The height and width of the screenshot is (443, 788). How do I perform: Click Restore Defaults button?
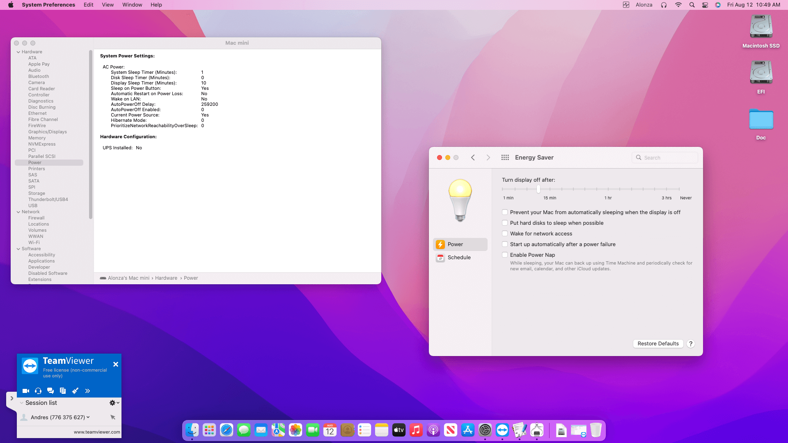658,344
